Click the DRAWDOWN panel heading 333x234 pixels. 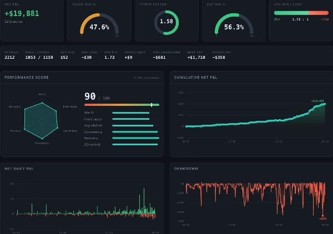[186, 169]
